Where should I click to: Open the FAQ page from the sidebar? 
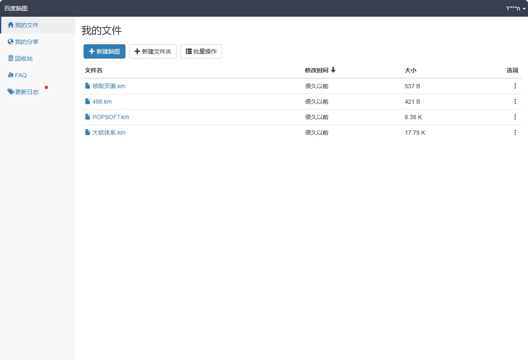pyautogui.click(x=20, y=75)
